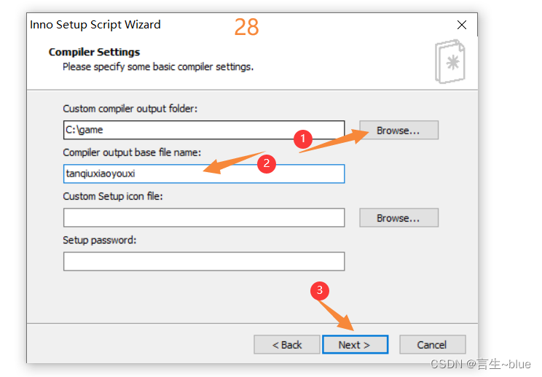This screenshot has width=542, height=377.
Task: Close the Inno Setup Script Wizard window
Action: click(x=461, y=25)
